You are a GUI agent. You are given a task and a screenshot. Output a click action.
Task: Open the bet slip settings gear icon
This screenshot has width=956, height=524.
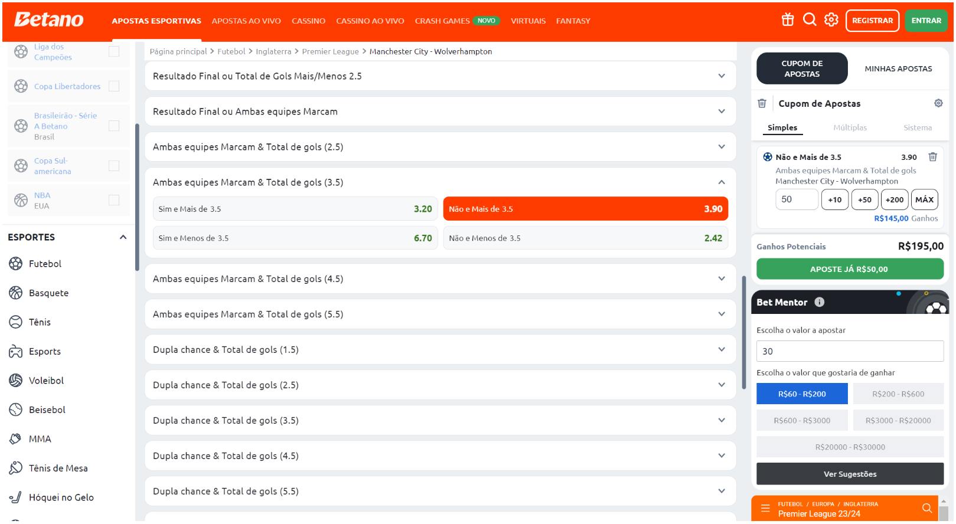938,103
